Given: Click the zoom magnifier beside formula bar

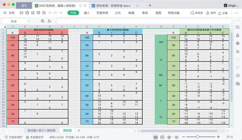Looking at the screenshot, I should point(43,21).
